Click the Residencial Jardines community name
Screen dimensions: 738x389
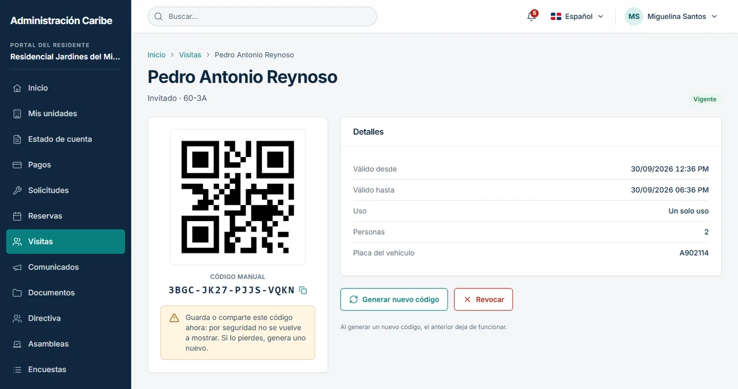pyautogui.click(x=65, y=57)
